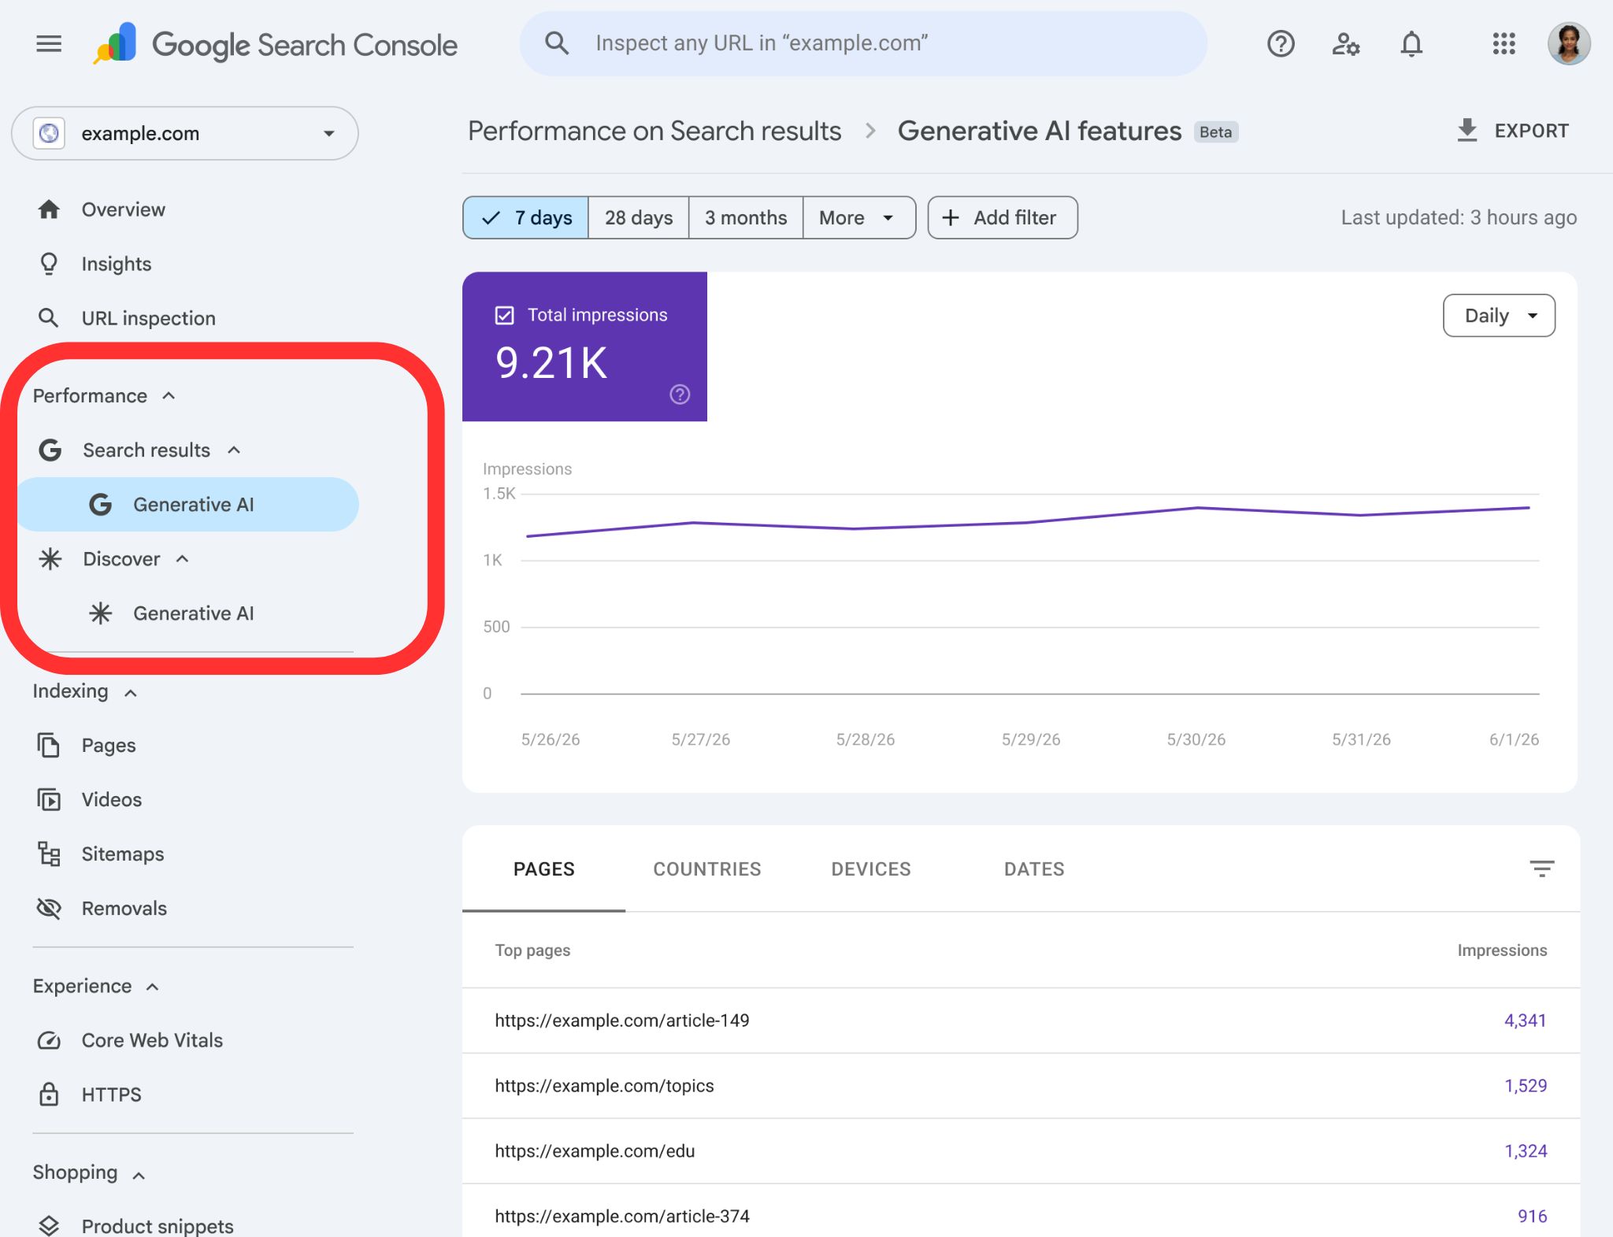Viewport: 1613px width, 1237px height.
Task: Click the Top pages column header
Action: coord(532,950)
